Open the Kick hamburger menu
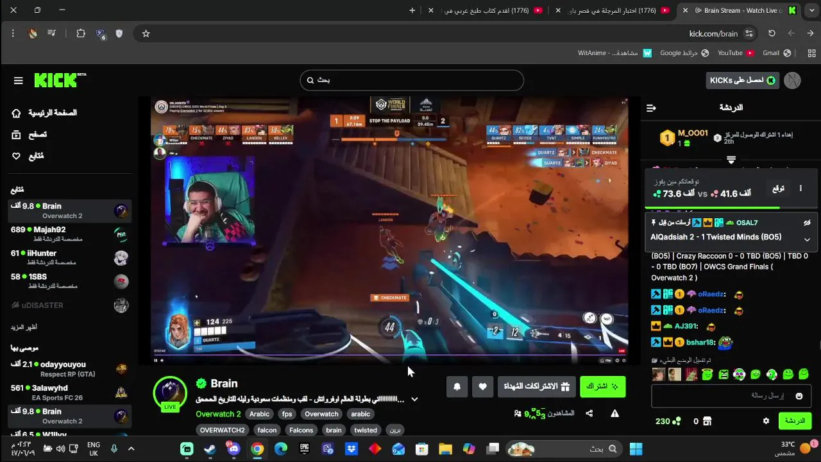821x462 pixels. click(x=18, y=80)
